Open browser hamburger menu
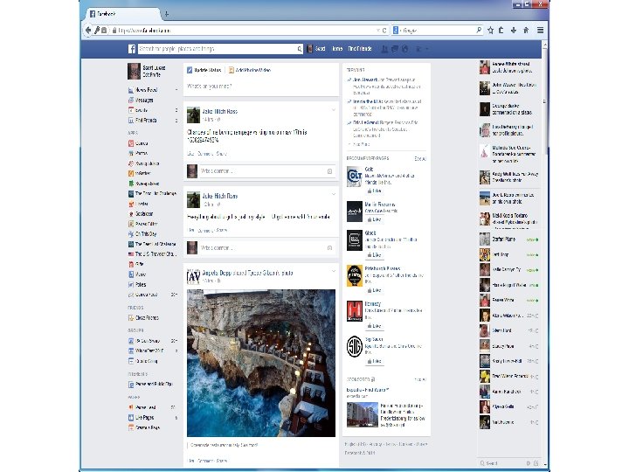 pos(541,30)
